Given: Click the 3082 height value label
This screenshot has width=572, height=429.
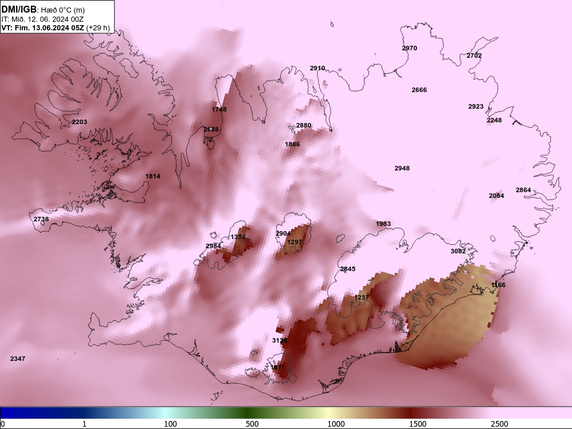Looking at the screenshot, I should point(458,251).
